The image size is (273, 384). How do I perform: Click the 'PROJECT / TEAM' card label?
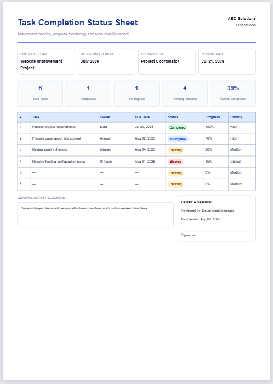click(x=34, y=54)
